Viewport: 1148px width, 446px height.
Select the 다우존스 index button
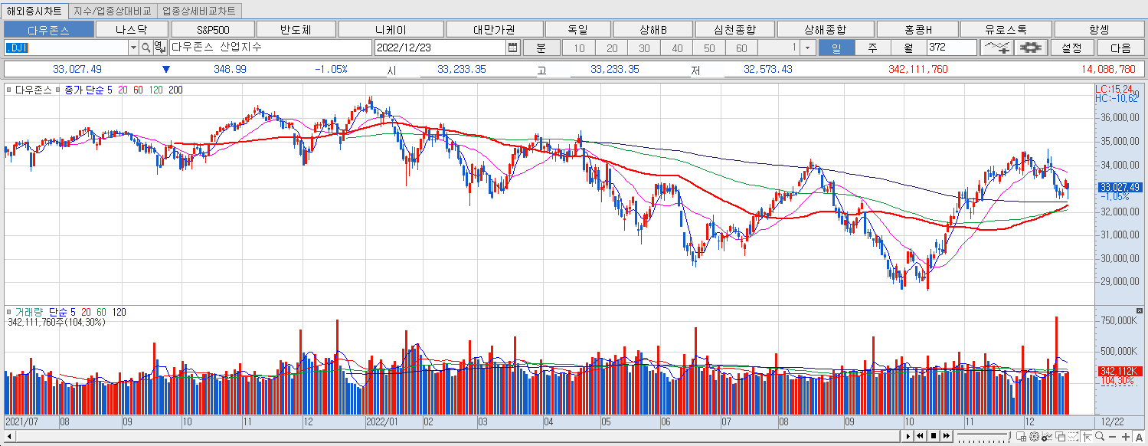48,29
